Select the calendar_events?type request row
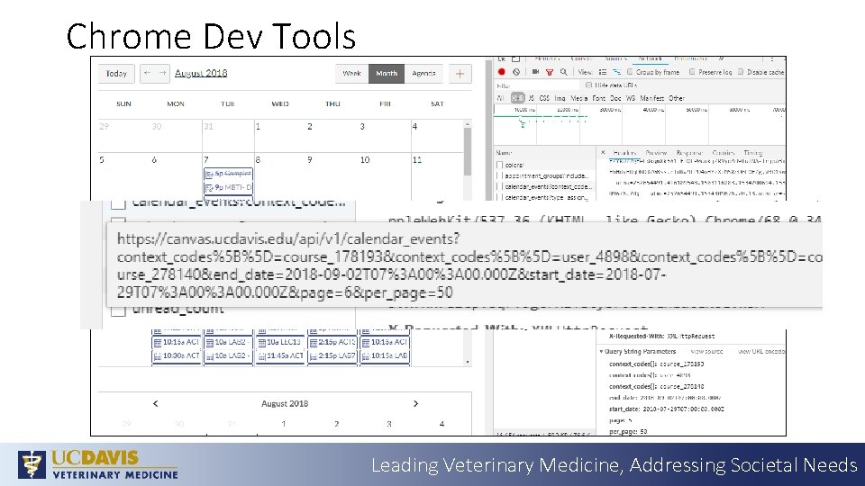Viewport: 865px width, 486px height. click(544, 197)
